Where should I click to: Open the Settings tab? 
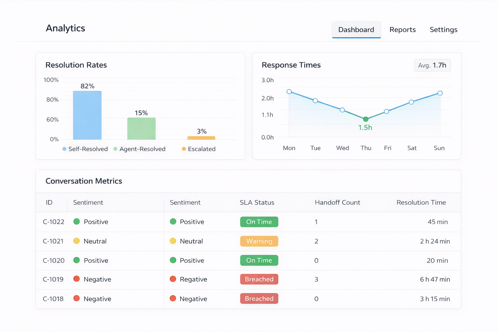pos(444,30)
